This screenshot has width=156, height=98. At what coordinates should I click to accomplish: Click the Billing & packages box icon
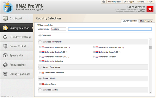point(5,74)
